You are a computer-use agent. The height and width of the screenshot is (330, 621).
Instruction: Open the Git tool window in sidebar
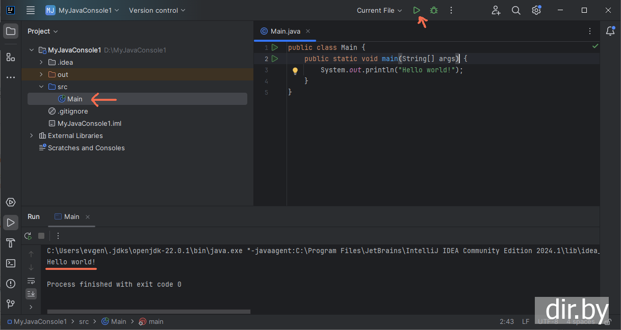point(10,304)
